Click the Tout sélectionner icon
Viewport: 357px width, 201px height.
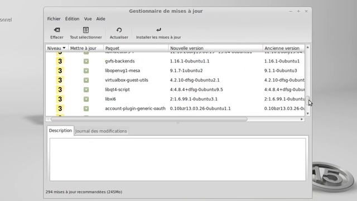[x=85, y=30]
